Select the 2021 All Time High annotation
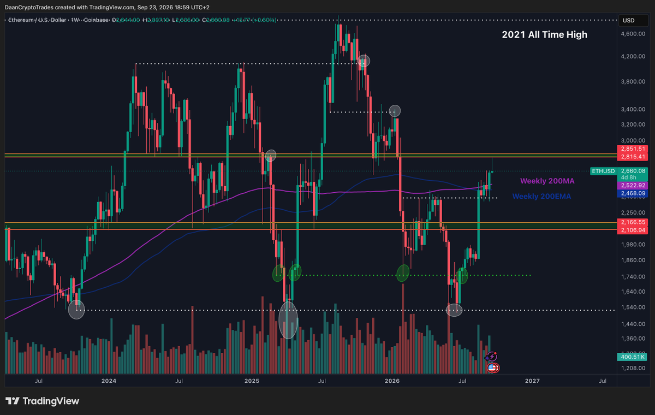Image resolution: width=655 pixels, height=415 pixels. [x=544, y=34]
